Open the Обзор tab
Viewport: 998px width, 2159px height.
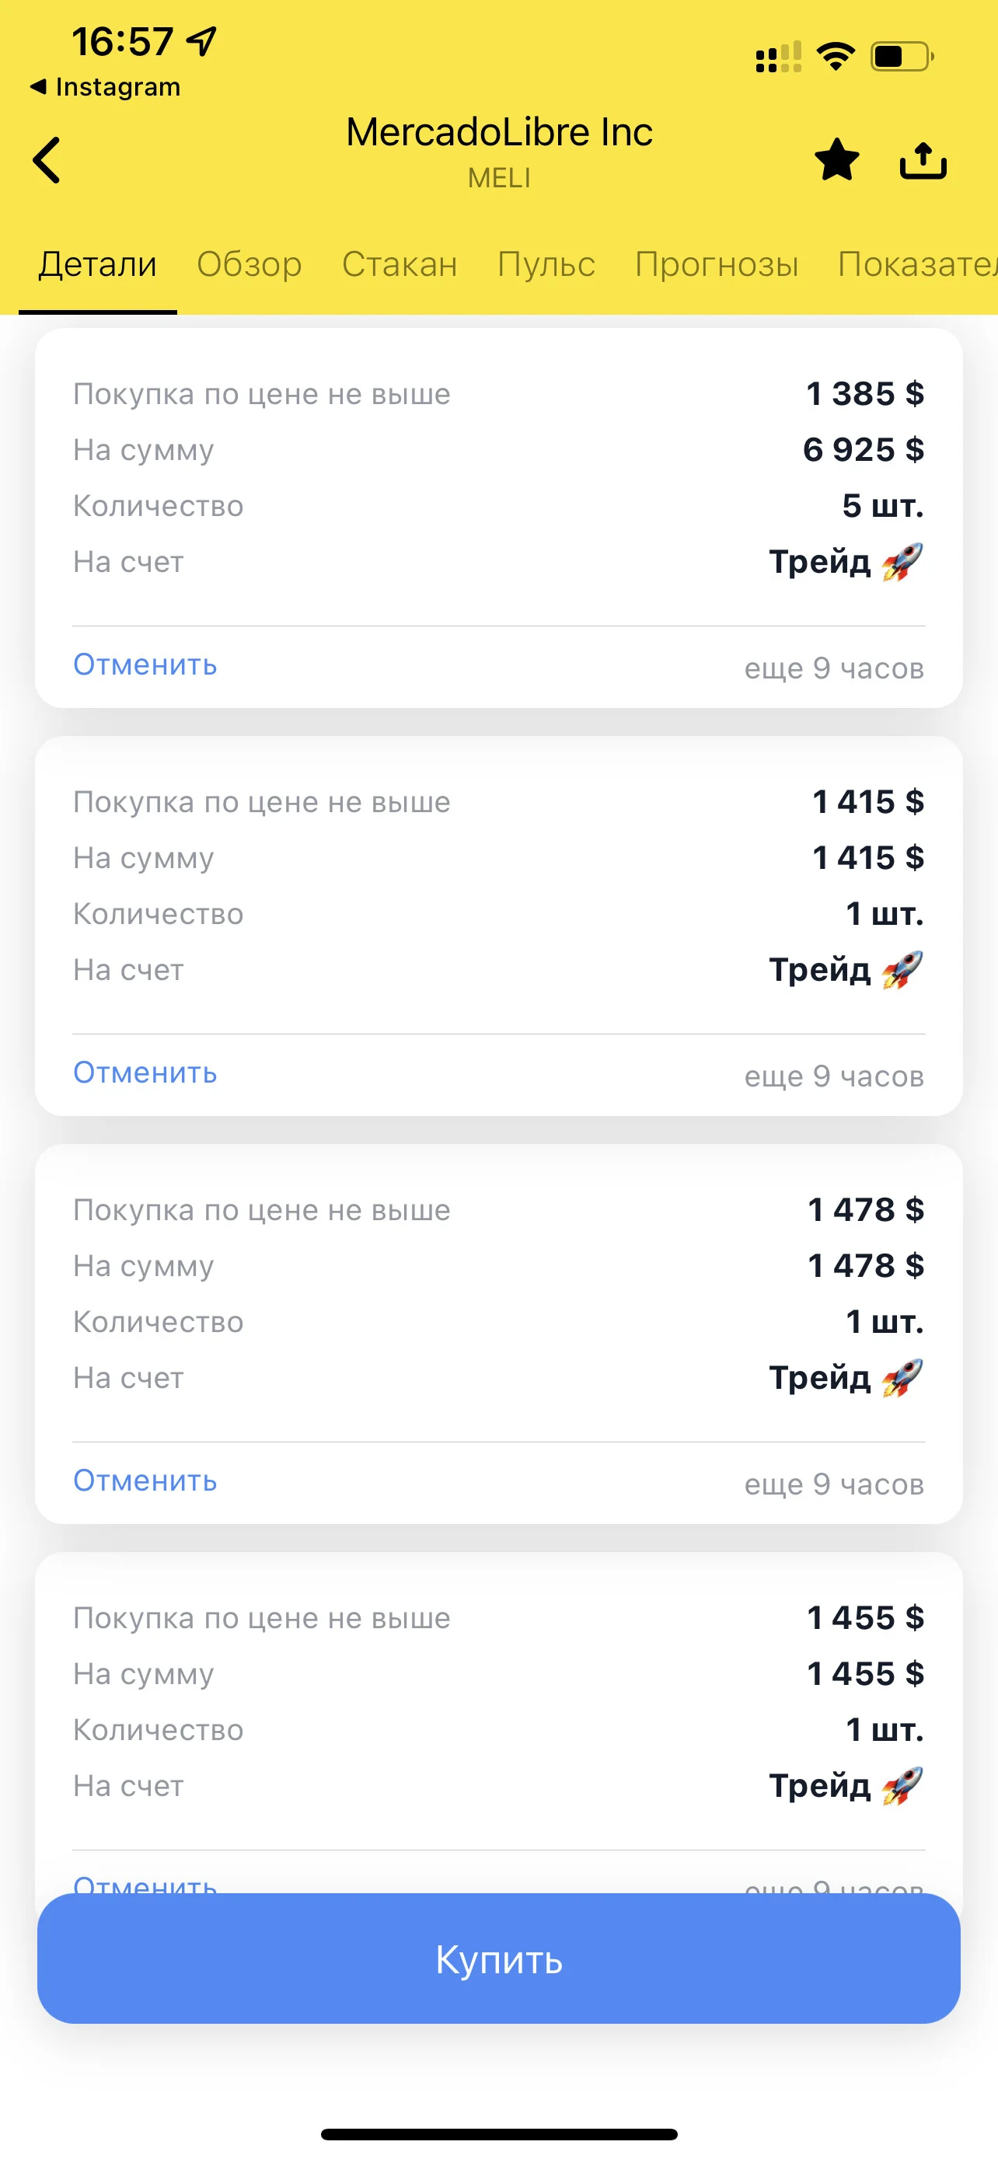pos(249,264)
